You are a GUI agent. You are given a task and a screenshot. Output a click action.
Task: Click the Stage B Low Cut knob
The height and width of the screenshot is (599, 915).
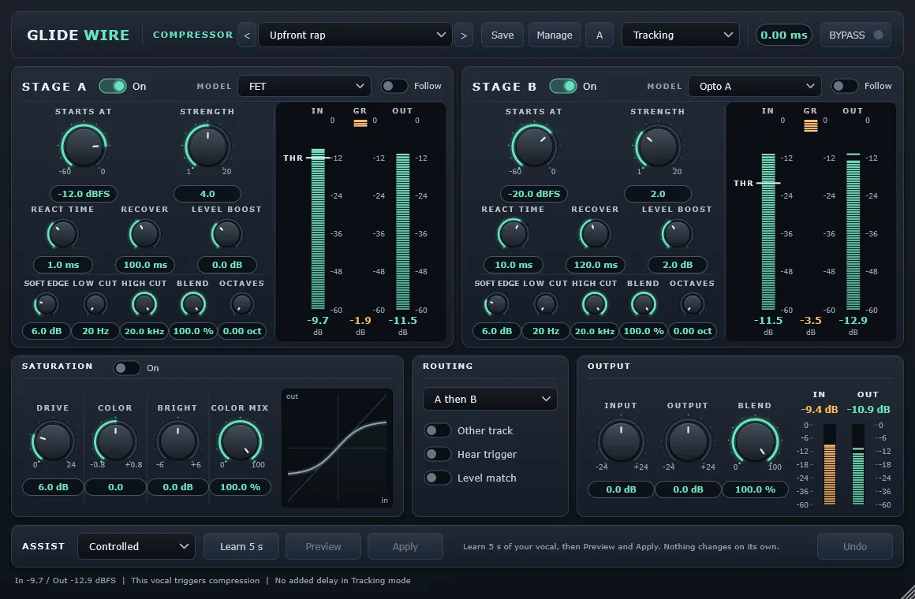546,304
